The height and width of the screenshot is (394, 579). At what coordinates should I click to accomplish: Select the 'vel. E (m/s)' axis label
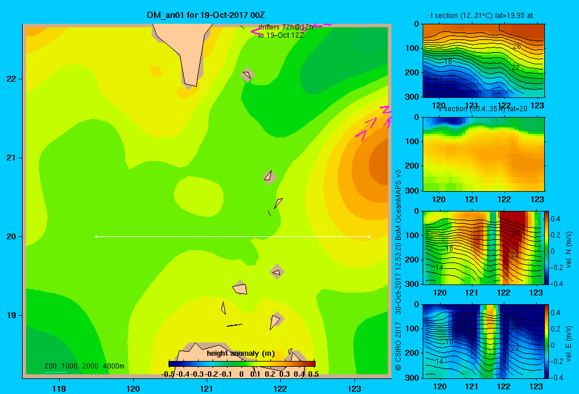(x=569, y=343)
